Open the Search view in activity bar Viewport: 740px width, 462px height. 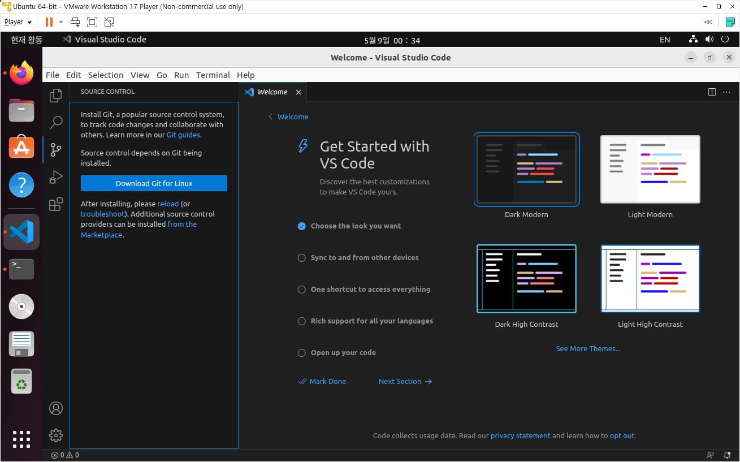(x=55, y=122)
